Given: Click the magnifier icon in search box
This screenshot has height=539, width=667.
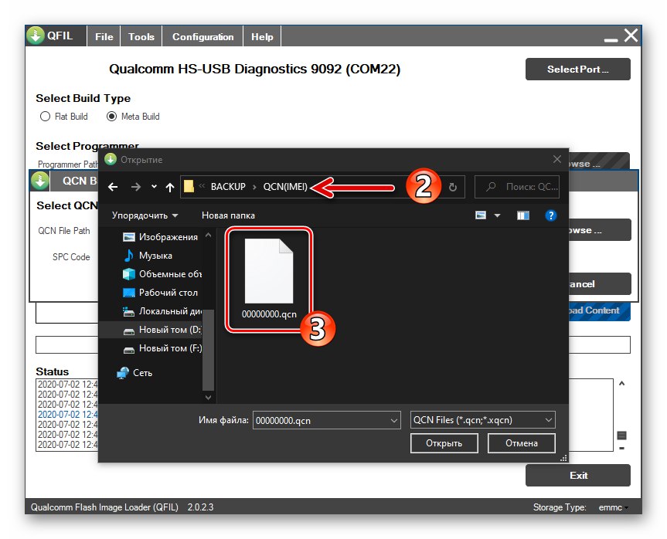Looking at the screenshot, I should point(491,187).
